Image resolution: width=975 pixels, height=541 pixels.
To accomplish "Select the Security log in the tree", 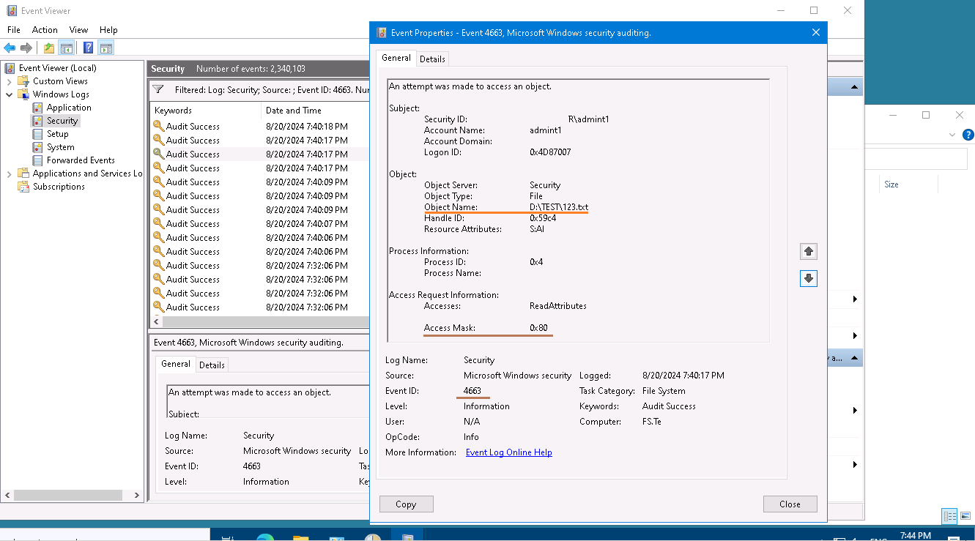I will [x=62, y=121].
